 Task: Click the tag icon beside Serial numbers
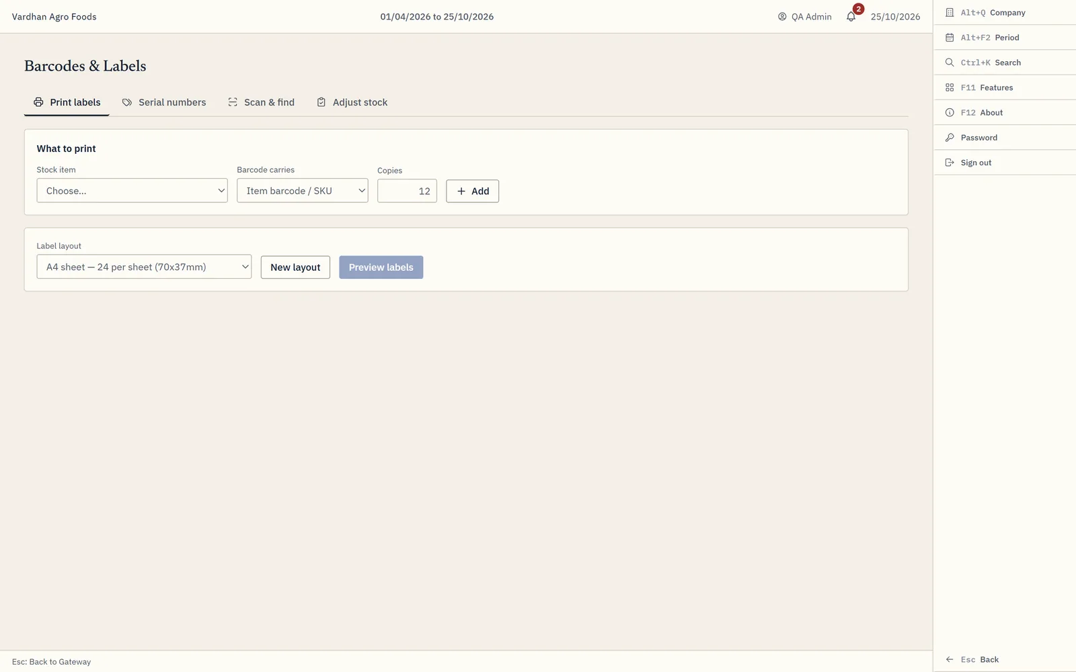127,102
